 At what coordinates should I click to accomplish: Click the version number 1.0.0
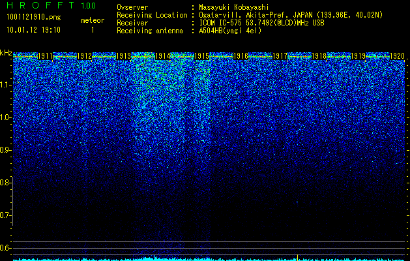[x=89, y=5]
